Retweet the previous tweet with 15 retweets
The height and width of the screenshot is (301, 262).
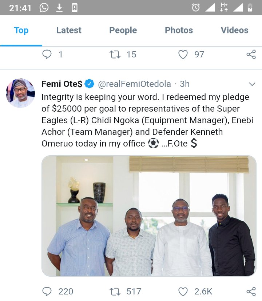coord(115,55)
